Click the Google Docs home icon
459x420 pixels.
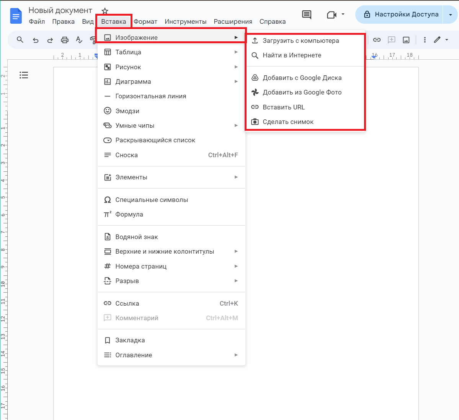[x=16, y=16]
